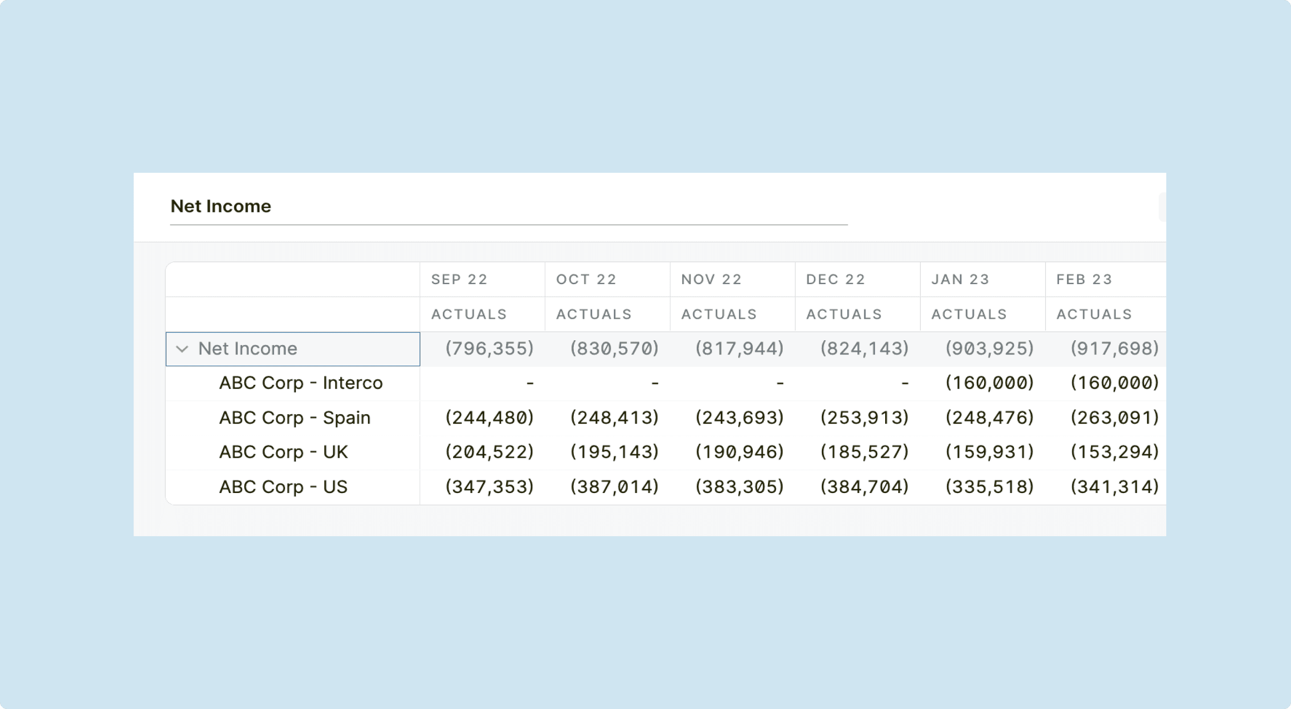This screenshot has width=1291, height=709.
Task: Click the DEC 22 column header
Action: click(835, 280)
